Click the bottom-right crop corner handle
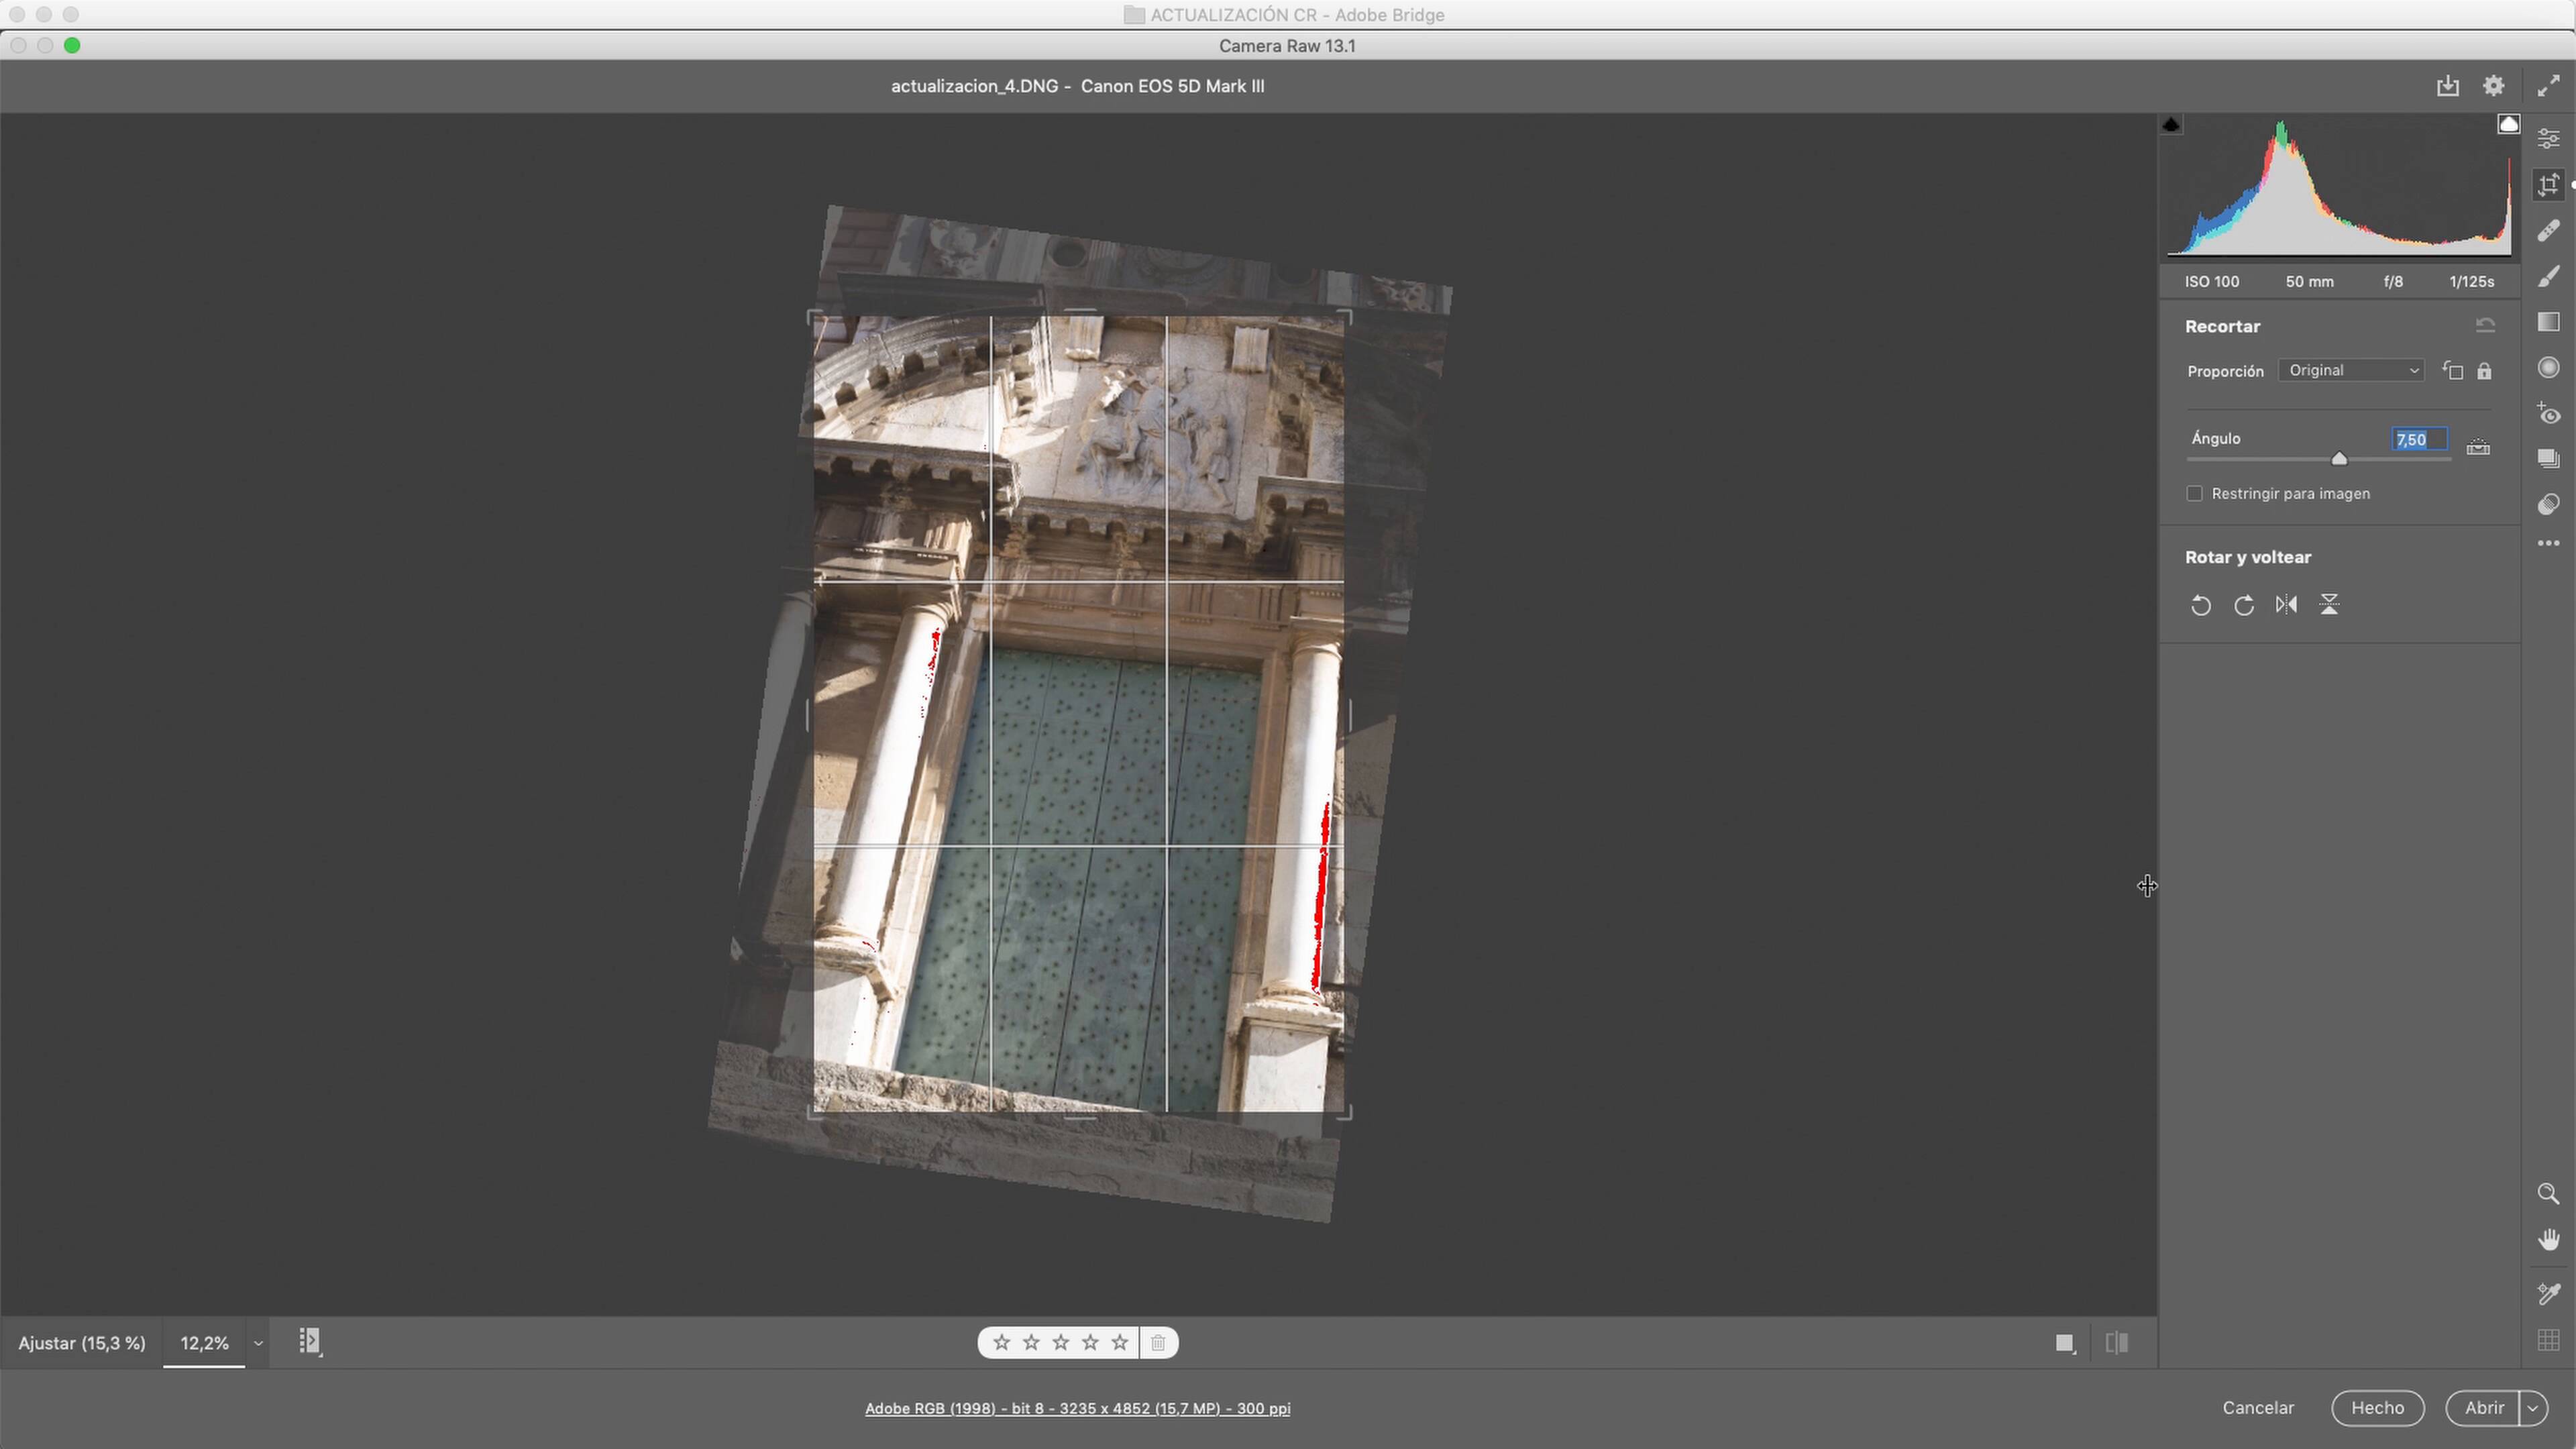This screenshot has width=2576, height=1449. click(x=1344, y=1112)
